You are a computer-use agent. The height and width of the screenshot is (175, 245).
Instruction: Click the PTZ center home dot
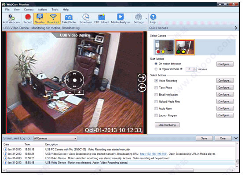tap(75, 80)
